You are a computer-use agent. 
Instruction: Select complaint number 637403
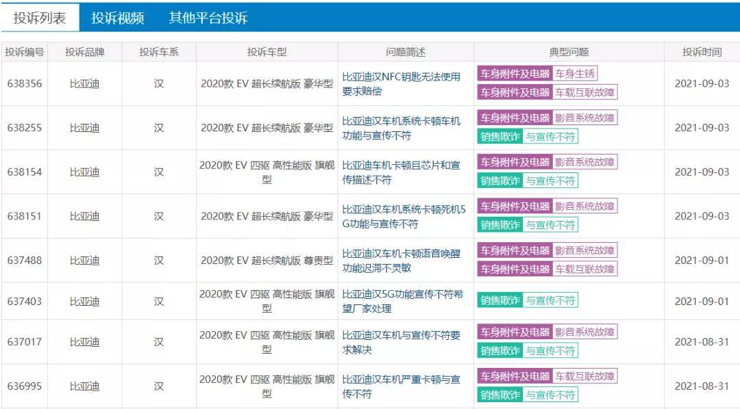click(25, 301)
